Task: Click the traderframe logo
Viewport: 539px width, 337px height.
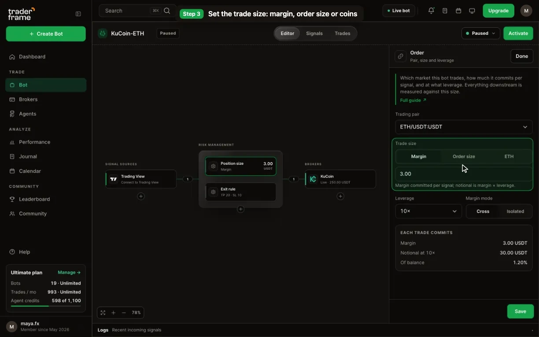Action: (21, 14)
